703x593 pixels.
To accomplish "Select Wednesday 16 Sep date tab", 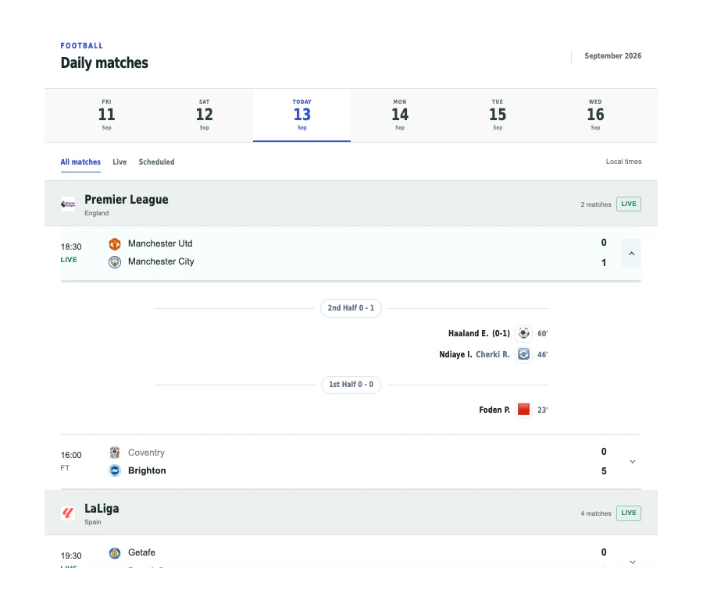I will [595, 115].
